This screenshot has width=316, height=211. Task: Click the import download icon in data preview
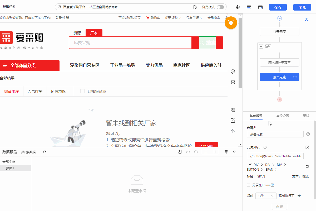pos(188,152)
